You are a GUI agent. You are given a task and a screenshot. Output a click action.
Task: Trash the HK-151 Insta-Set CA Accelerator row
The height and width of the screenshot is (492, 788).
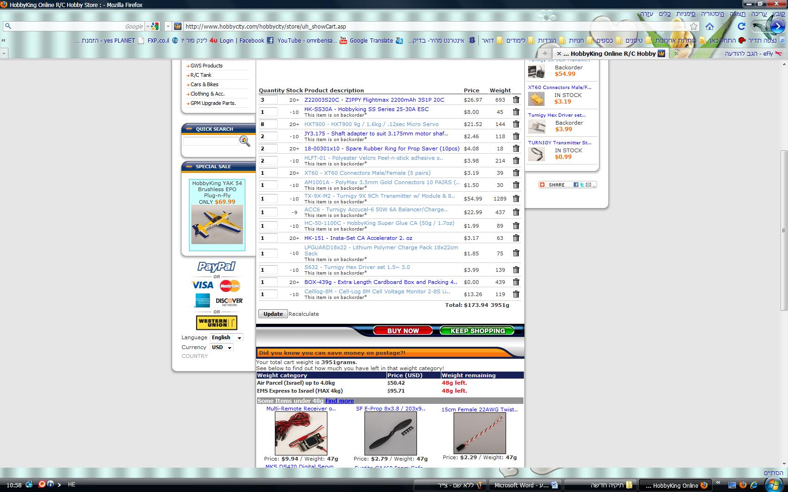(516, 238)
